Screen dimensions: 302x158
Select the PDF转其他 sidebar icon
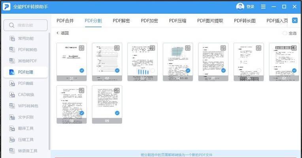click(x=12, y=50)
